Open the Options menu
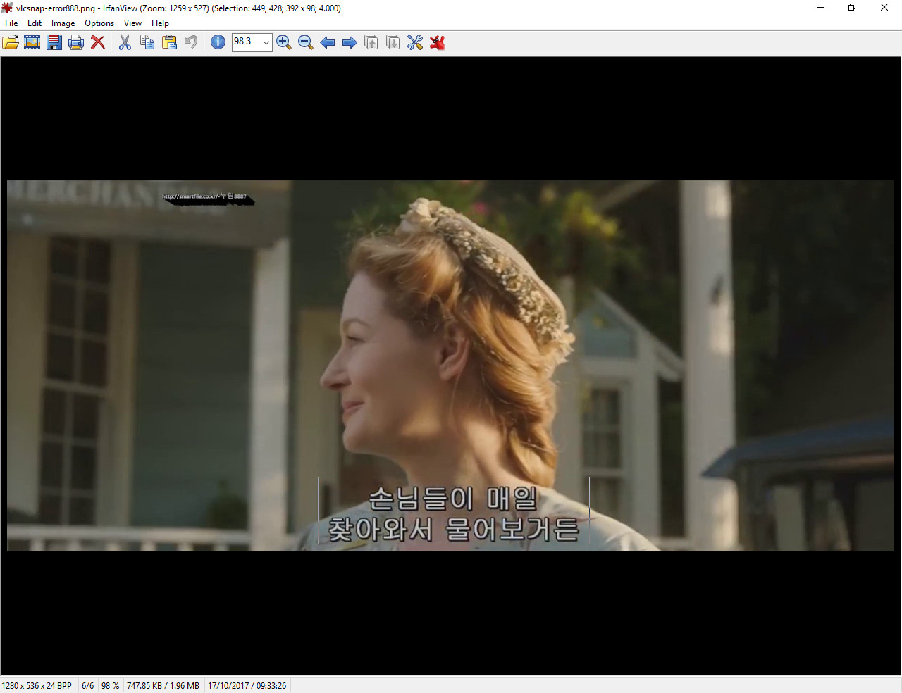 click(x=99, y=23)
